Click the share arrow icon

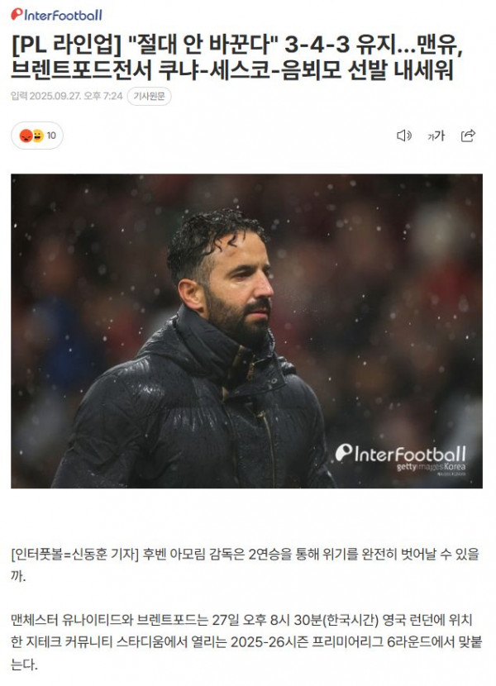tap(468, 136)
